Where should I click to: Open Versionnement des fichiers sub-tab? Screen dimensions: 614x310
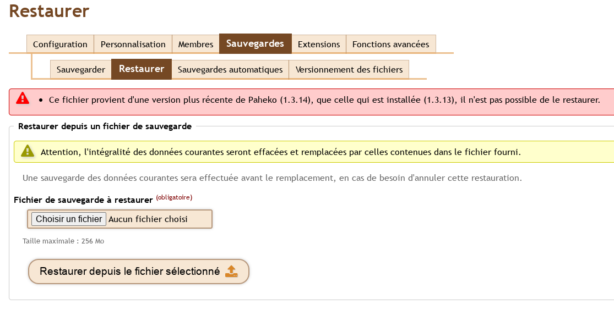coord(349,70)
